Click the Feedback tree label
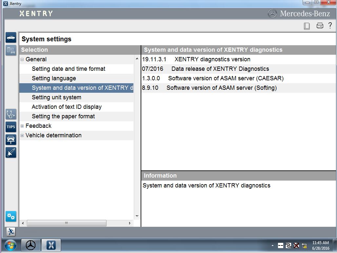This screenshot has width=337, height=253. click(38, 126)
